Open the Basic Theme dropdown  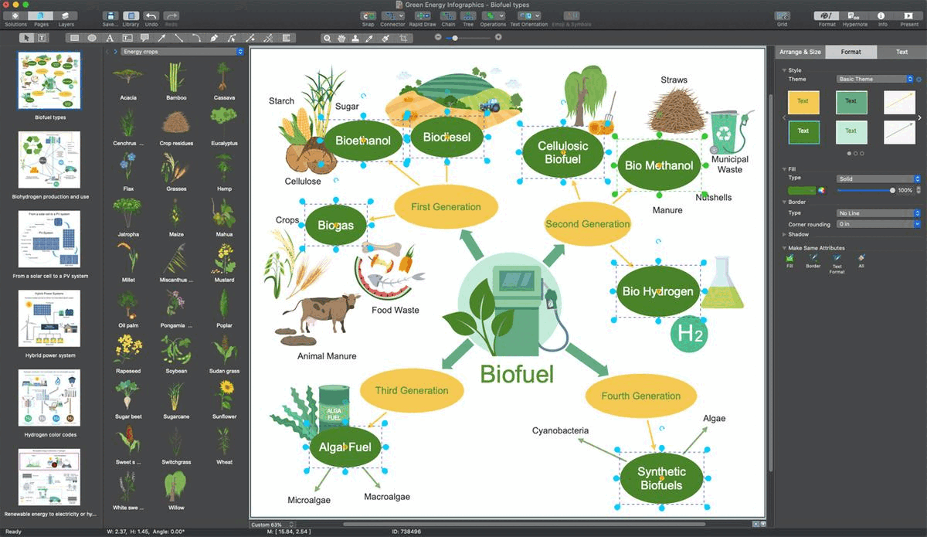pos(875,79)
